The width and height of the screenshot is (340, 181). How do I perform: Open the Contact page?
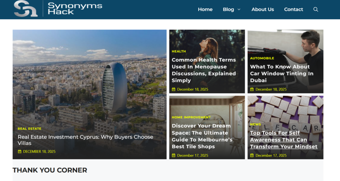pyautogui.click(x=294, y=9)
